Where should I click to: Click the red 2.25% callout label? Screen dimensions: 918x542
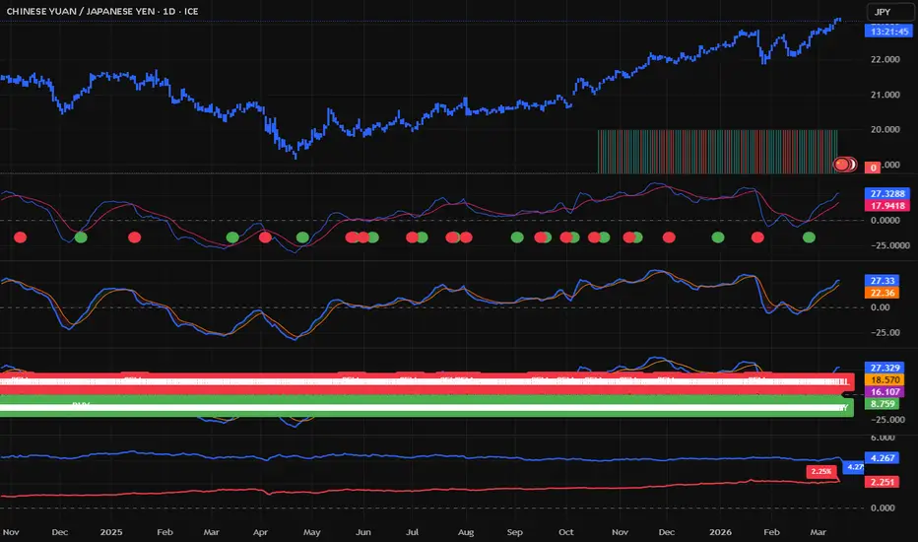(x=821, y=471)
